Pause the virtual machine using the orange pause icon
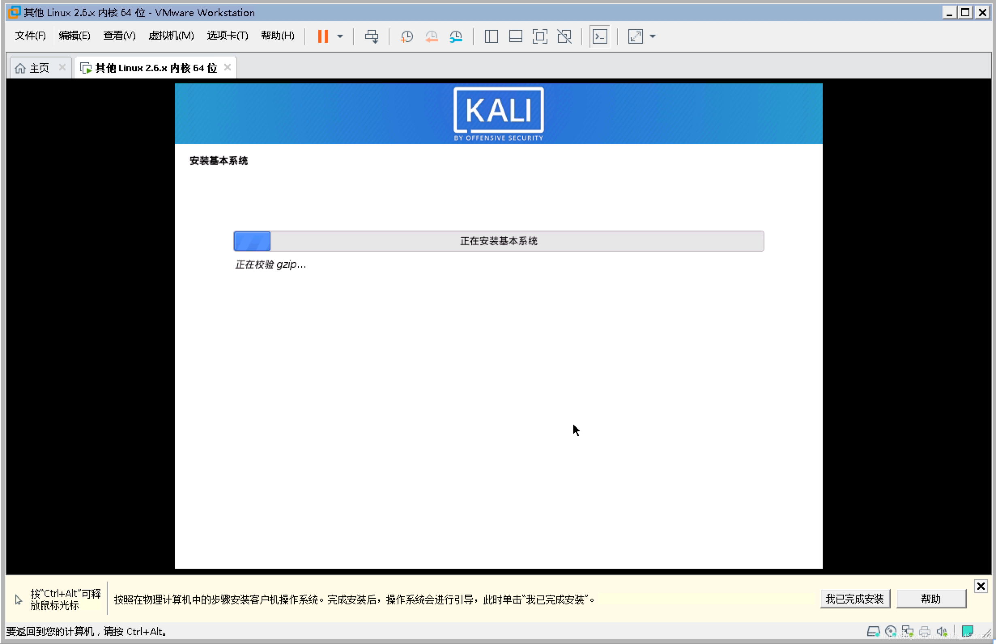Viewport: 996px width, 644px height. pyautogui.click(x=323, y=36)
